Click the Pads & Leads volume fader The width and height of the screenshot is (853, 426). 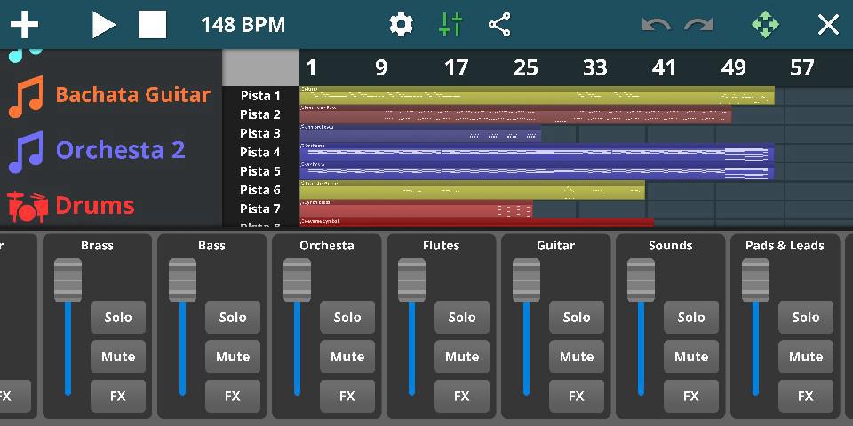point(756,280)
